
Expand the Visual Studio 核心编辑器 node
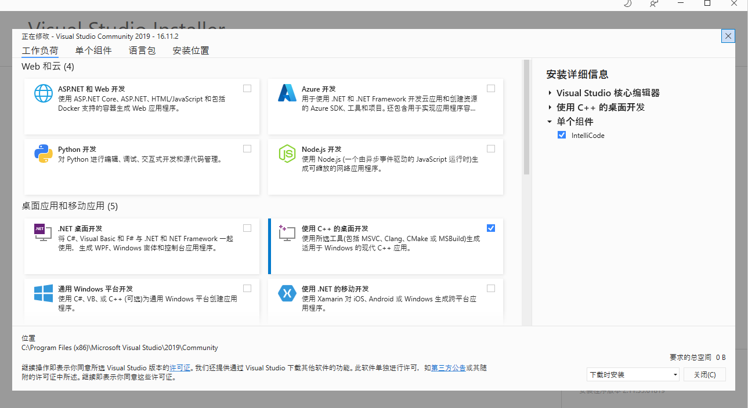pos(550,93)
